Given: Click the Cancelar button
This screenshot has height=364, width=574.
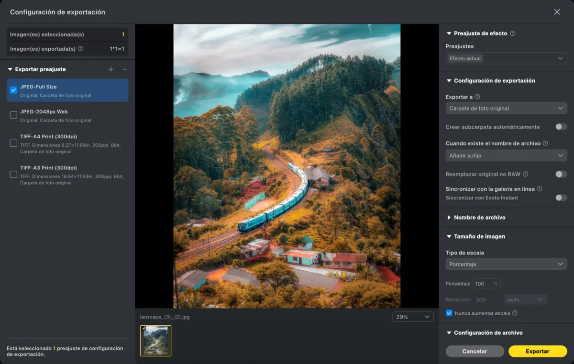Looking at the screenshot, I should pyautogui.click(x=475, y=351).
